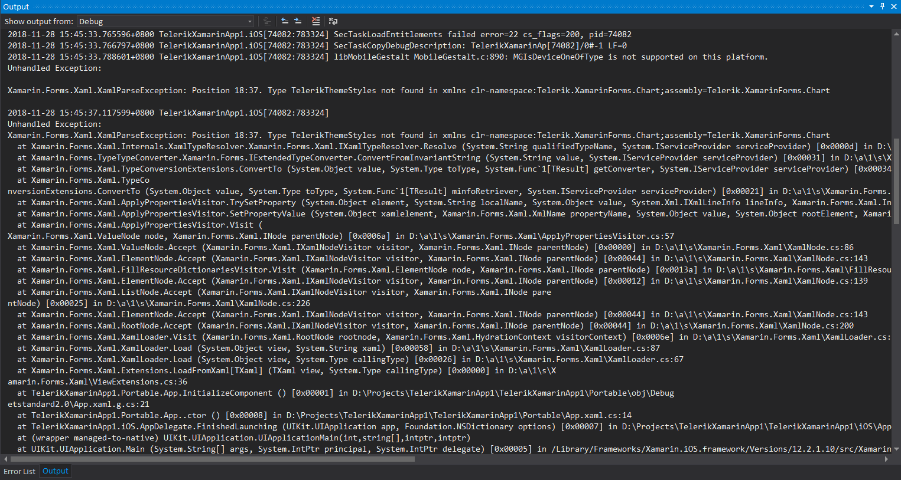The height and width of the screenshot is (480, 901).
Task: Click the XamlLoader.Load XamlLoader.cs:67 line
Action: pos(350,359)
